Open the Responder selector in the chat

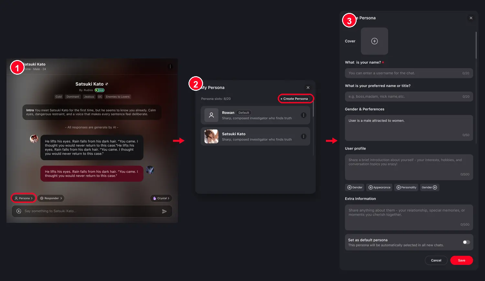pos(51,198)
